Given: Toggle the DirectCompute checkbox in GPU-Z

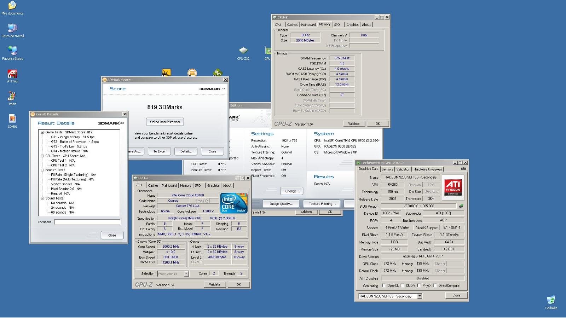Looking at the screenshot, I should [435, 285].
